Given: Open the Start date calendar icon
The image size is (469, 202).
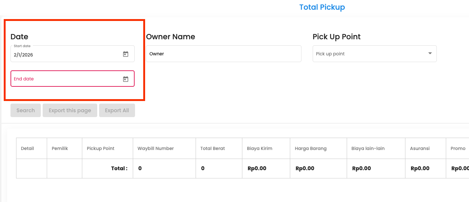Looking at the screenshot, I should coord(126,54).
